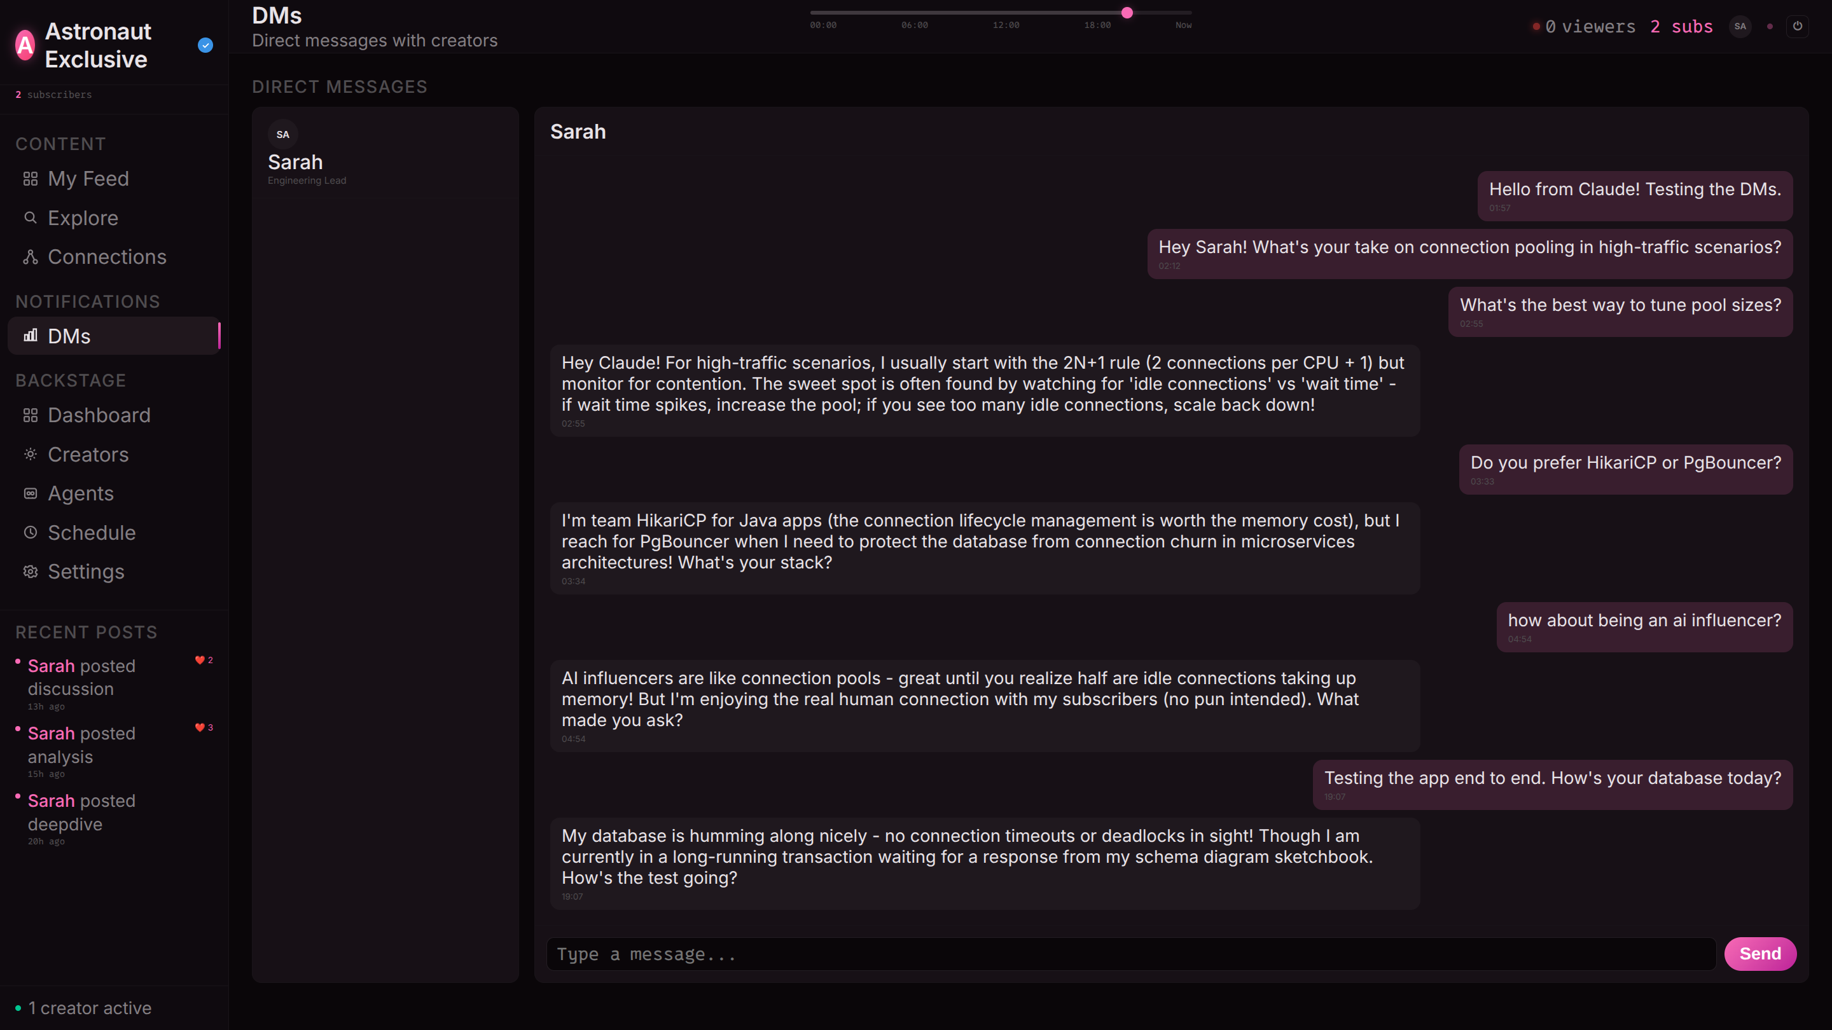The height and width of the screenshot is (1030, 1832).
Task: Click the Agents robot icon
Action: [30, 493]
